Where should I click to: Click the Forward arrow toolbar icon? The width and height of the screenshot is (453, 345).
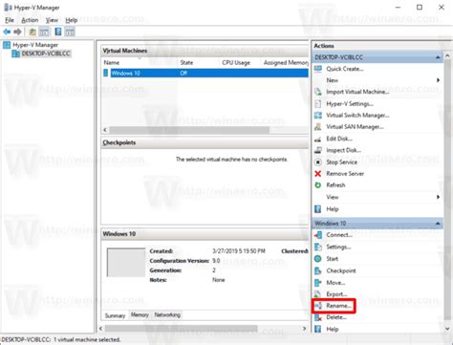pyautogui.click(x=18, y=32)
